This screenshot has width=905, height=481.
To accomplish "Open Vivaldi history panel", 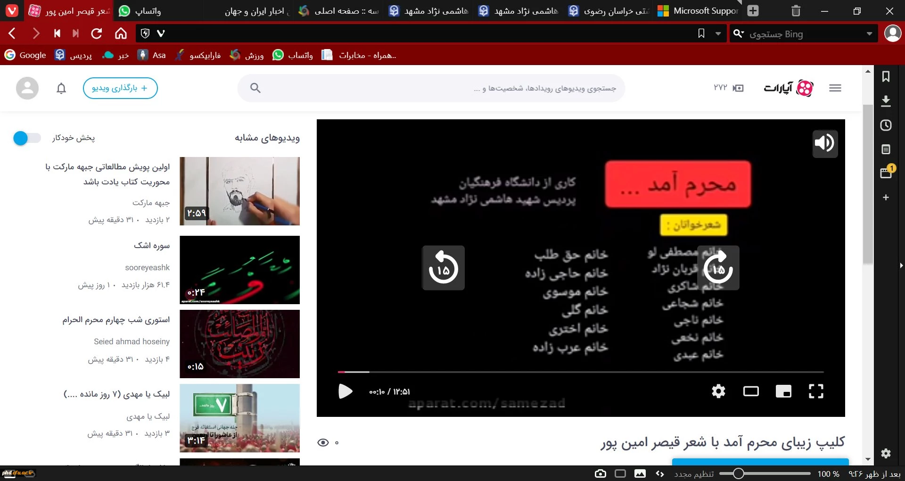I will (x=886, y=125).
